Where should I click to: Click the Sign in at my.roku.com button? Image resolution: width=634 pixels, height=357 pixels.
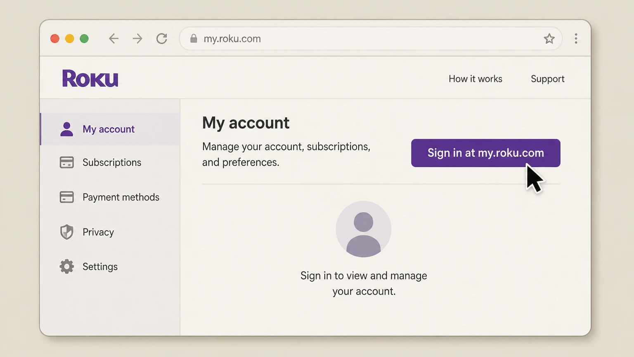(485, 153)
